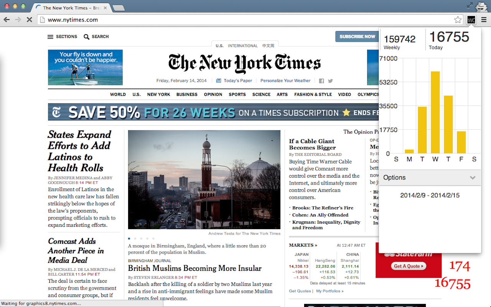Open Cohen: An Ally Offended

(x=320, y=215)
